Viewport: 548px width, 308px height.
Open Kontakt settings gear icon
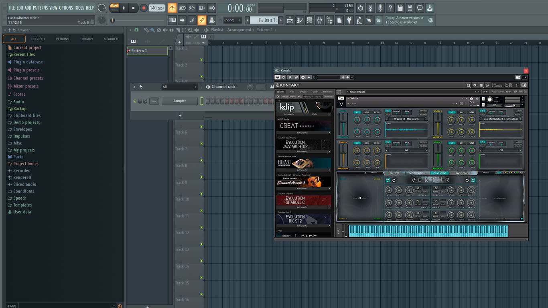point(475,85)
